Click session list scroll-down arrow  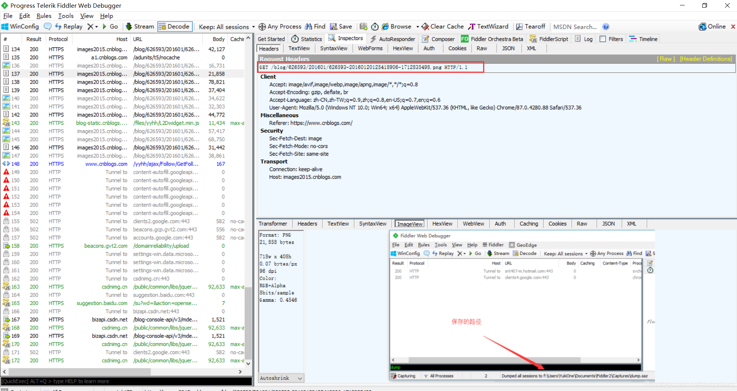point(248,363)
